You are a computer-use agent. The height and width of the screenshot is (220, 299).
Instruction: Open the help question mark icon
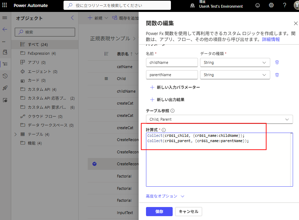[x=285, y=5]
